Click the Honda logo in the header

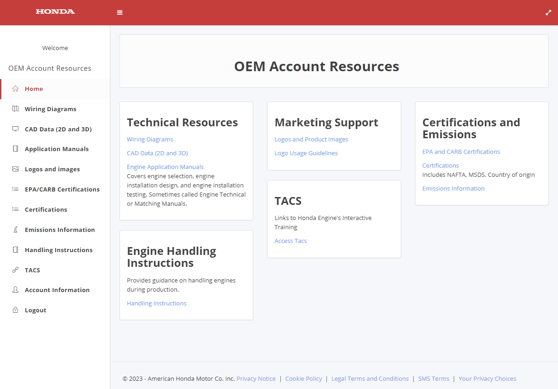pos(55,11)
